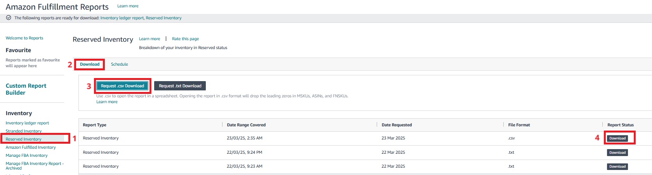The image size is (652, 175).
Task: Open Inventory ledger report link in notification bar
Action: tap(122, 18)
